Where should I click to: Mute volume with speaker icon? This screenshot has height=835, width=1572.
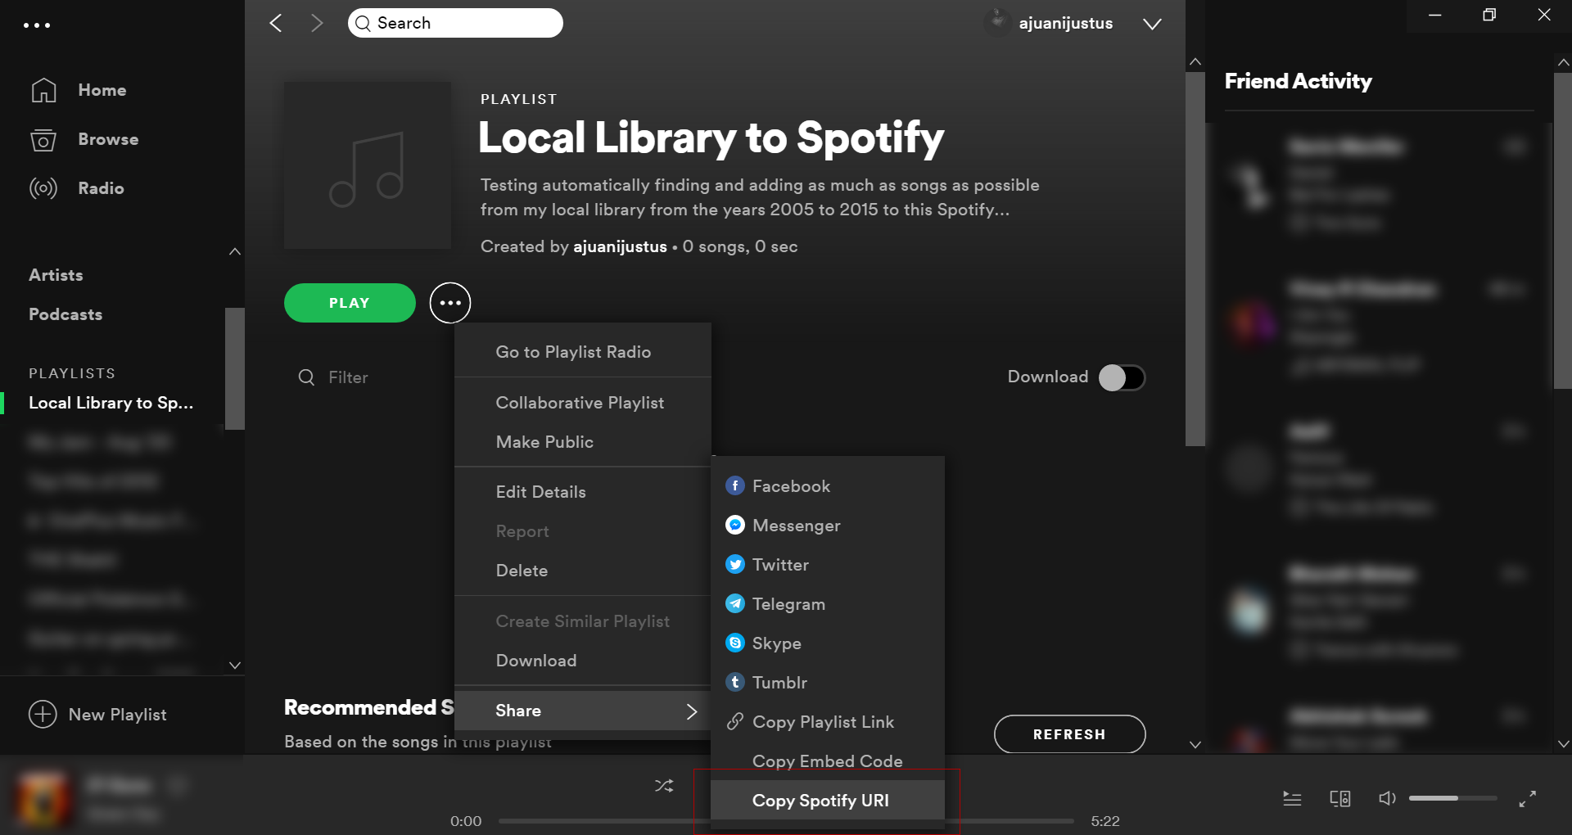[1387, 798]
